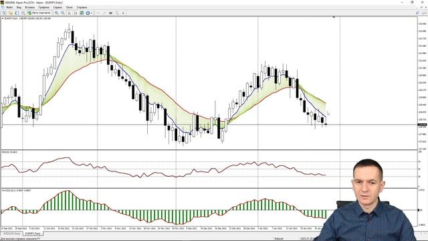Switch to the NZDUSD Daily chart tab
428x241 pixels.
11,234
